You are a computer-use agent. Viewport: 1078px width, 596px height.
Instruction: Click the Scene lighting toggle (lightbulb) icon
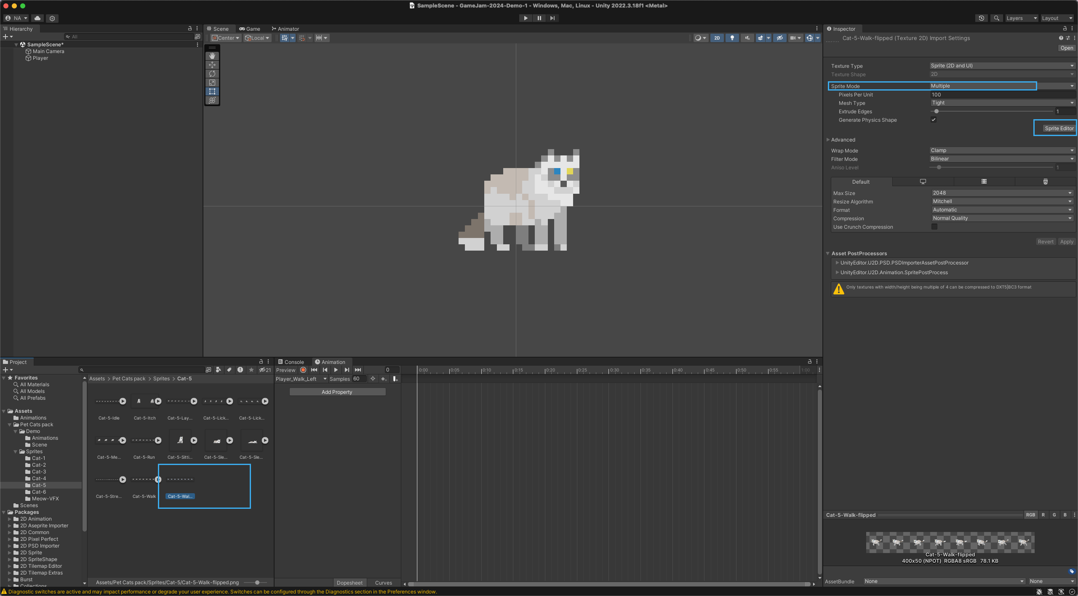(x=732, y=38)
